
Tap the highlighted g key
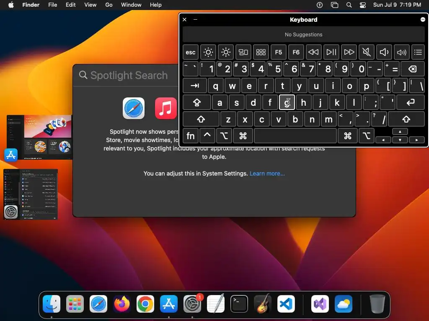[287, 102]
